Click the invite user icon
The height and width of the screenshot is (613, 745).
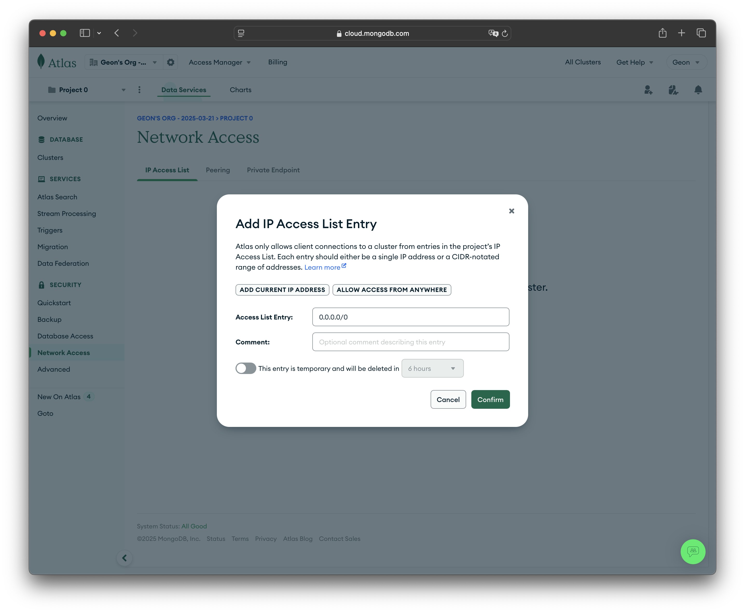[648, 90]
